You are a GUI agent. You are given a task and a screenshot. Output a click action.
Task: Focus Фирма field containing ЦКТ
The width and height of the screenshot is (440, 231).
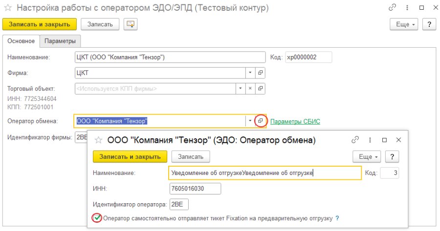pyautogui.click(x=160, y=73)
